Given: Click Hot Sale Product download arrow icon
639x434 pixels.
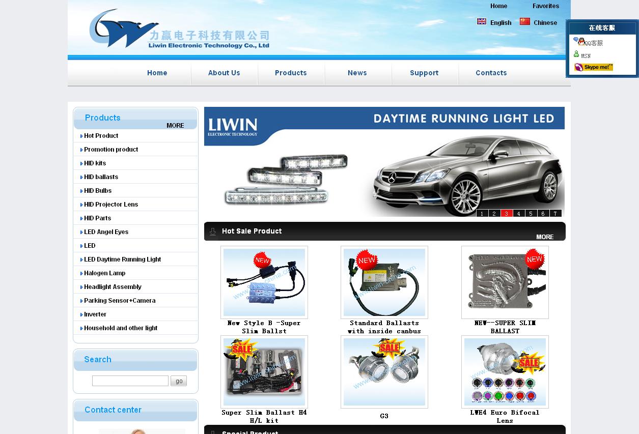Looking at the screenshot, I should coord(213,232).
